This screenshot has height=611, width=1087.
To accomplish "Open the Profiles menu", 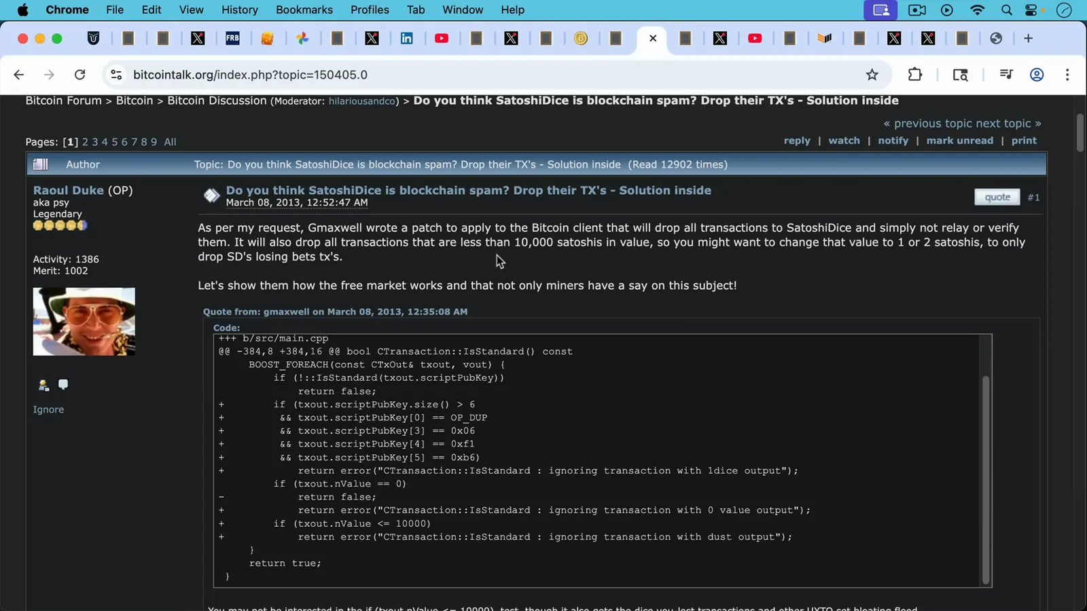I will tap(370, 10).
